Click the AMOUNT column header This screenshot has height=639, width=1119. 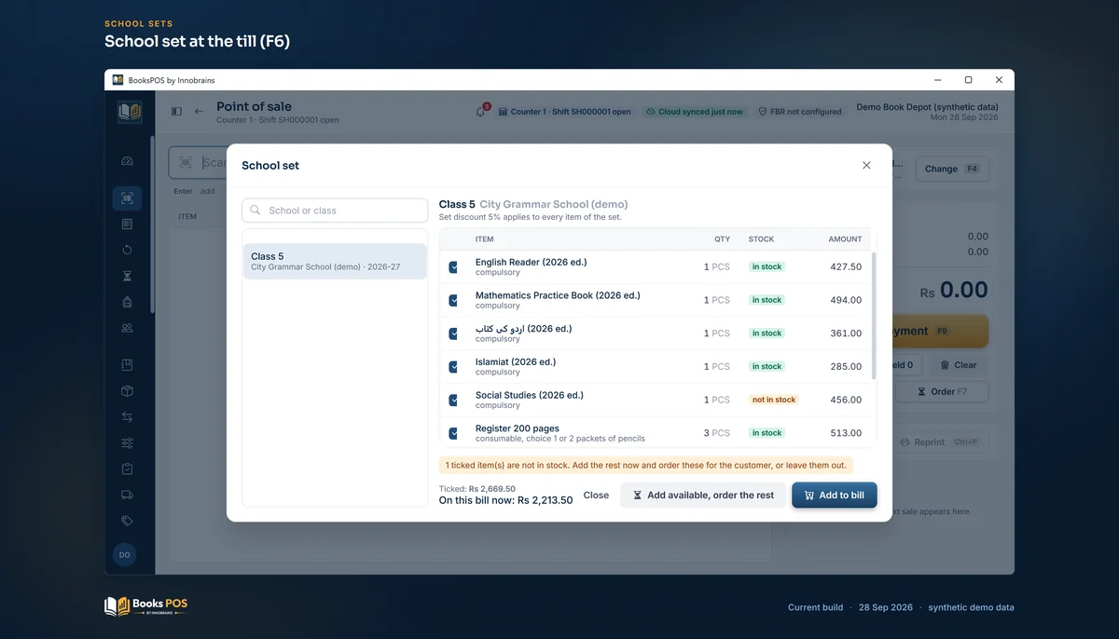pos(845,239)
